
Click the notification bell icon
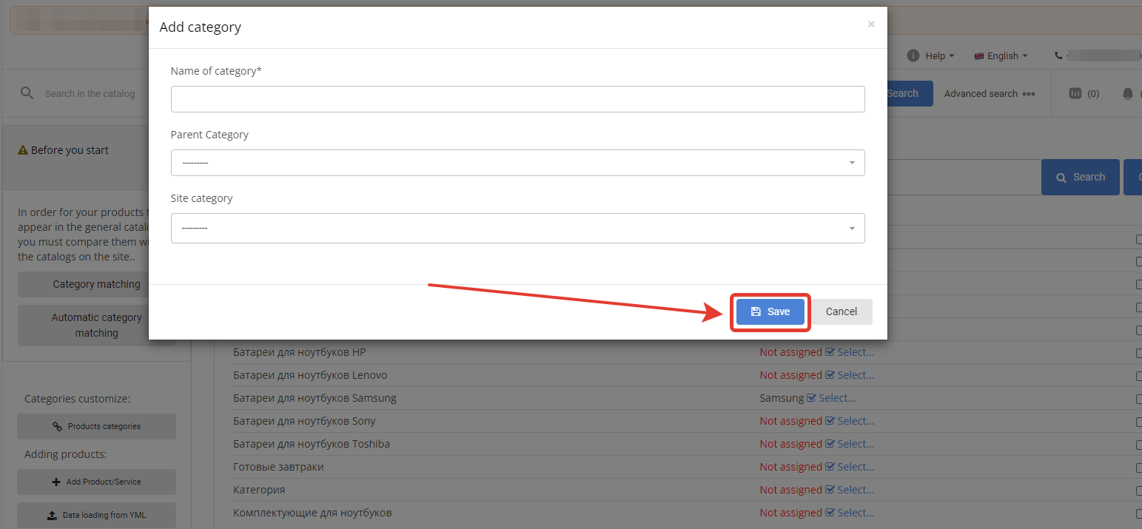click(x=1127, y=93)
